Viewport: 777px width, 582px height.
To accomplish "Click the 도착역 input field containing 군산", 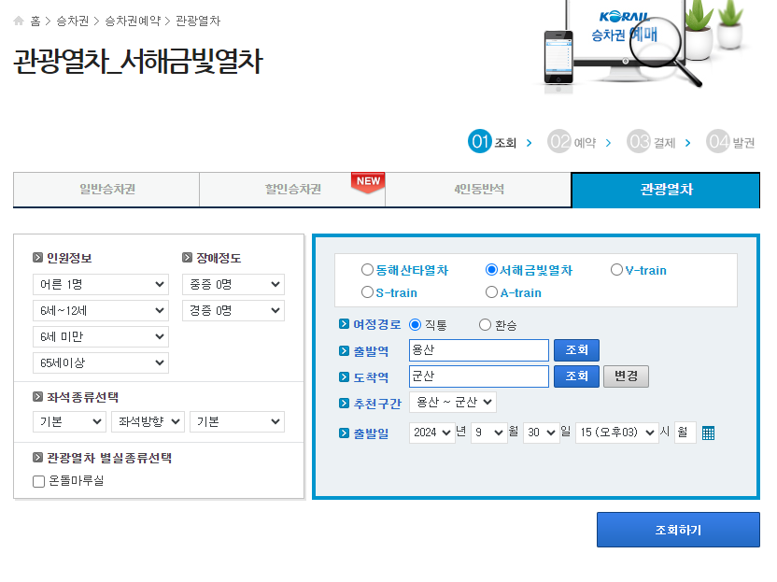I will tap(479, 376).
